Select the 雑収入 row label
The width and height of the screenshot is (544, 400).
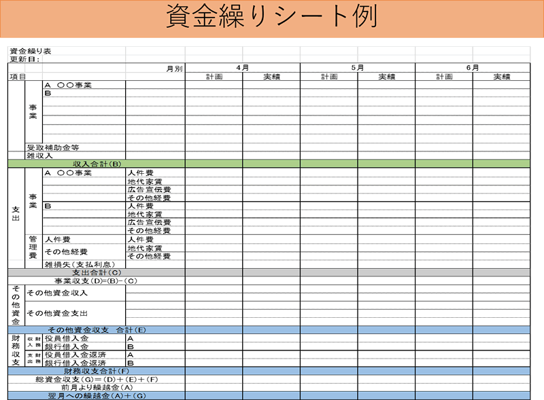[39, 156]
